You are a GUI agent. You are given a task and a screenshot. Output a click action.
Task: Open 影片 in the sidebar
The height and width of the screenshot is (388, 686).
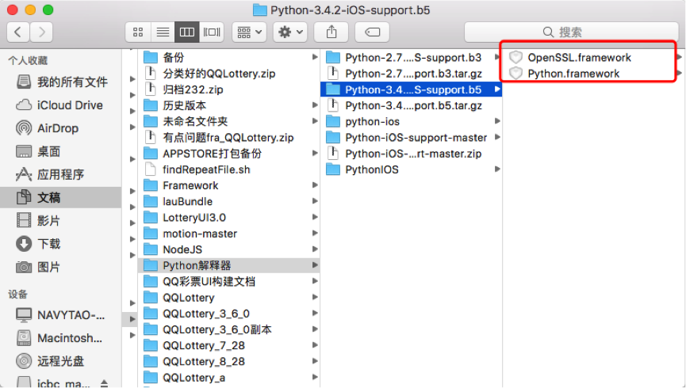pyautogui.click(x=61, y=221)
